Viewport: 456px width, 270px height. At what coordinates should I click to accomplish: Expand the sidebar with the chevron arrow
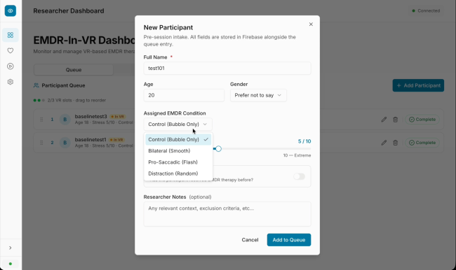[11, 248]
